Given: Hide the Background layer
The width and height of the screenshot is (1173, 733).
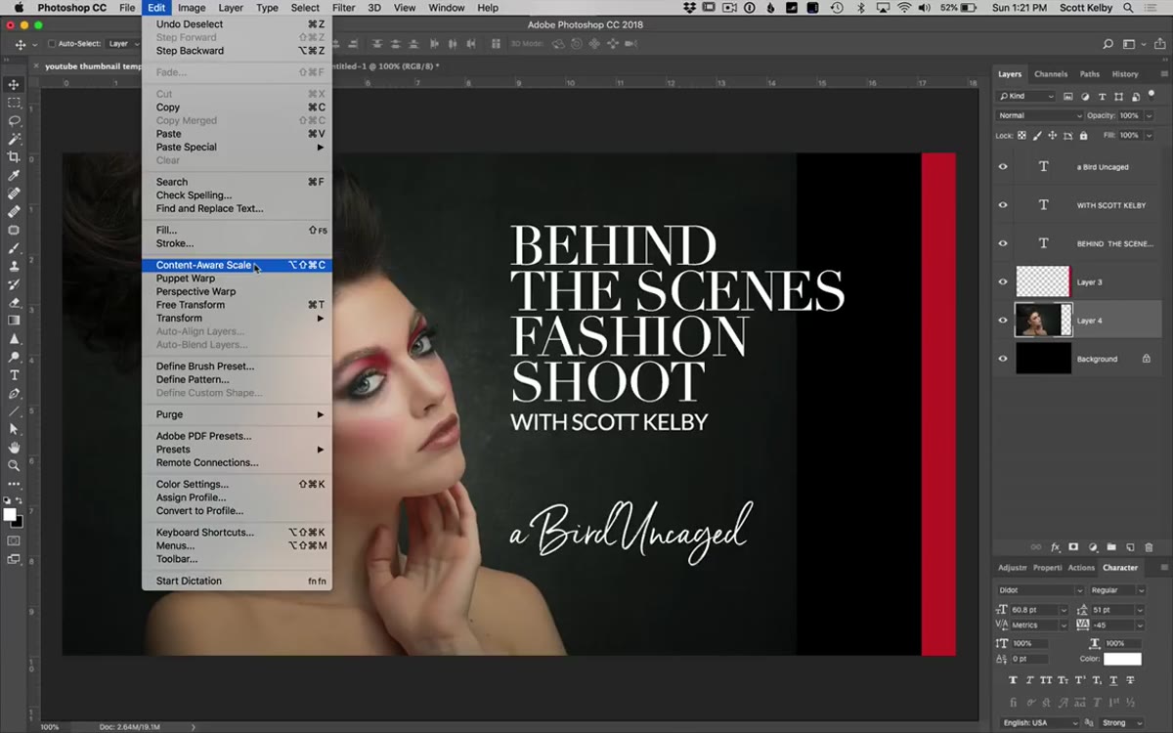Looking at the screenshot, I should tap(1002, 359).
